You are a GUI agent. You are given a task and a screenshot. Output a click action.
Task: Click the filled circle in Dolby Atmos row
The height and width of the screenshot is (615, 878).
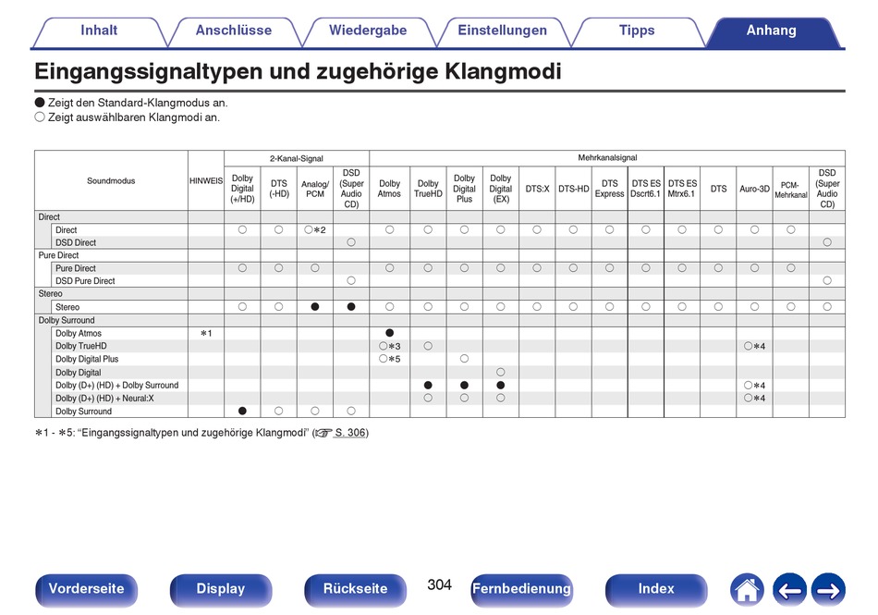(x=390, y=333)
